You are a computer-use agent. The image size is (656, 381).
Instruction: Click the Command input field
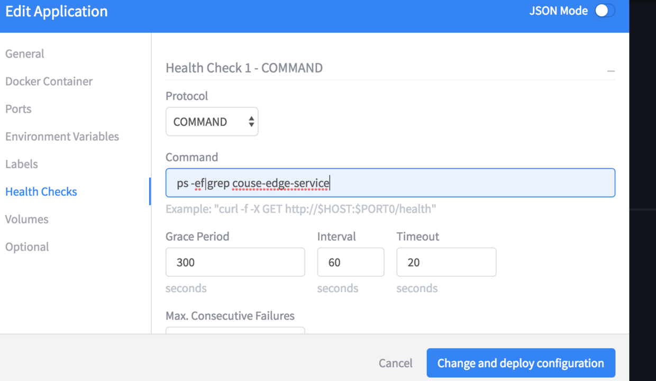[x=390, y=183]
